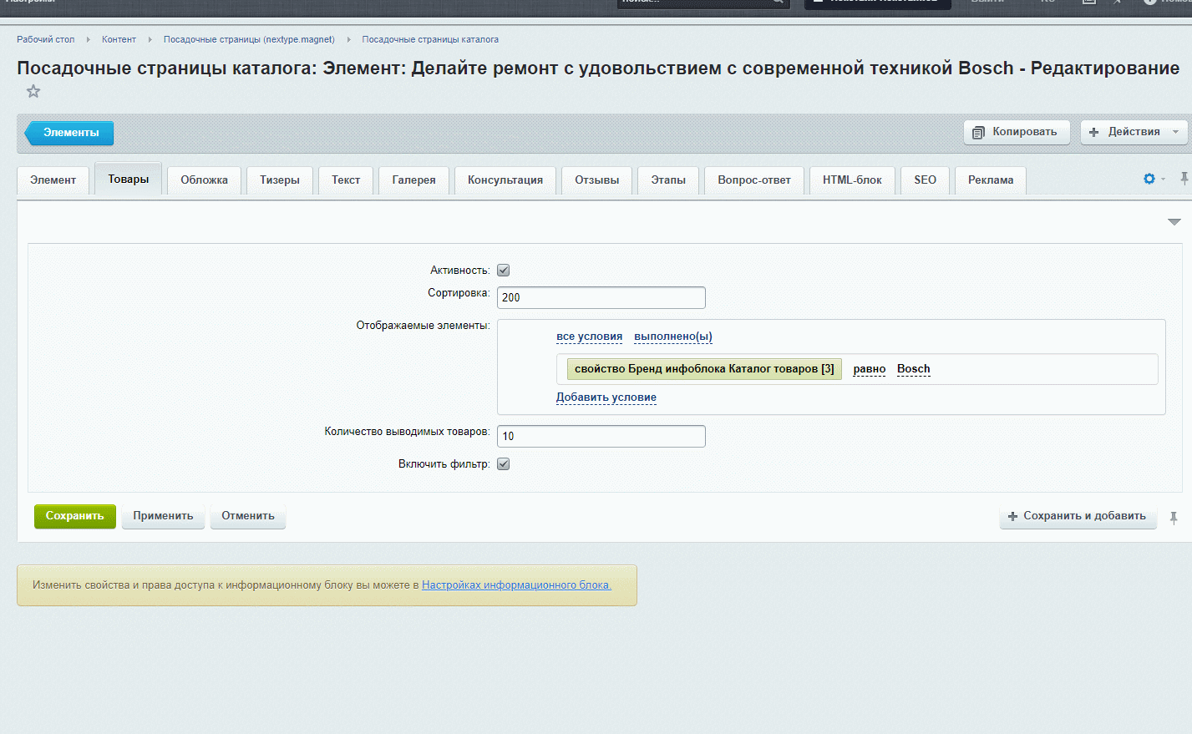Screen dimensions: 1192x734
Task: Open Посадочные страницы (nextype.magnet) breadcrumb
Action: (x=249, y=39)
